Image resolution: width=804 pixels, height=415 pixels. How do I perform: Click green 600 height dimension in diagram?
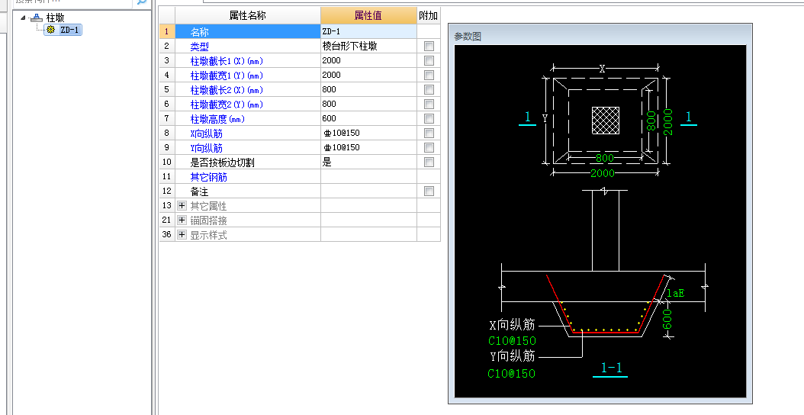point(667,319)
